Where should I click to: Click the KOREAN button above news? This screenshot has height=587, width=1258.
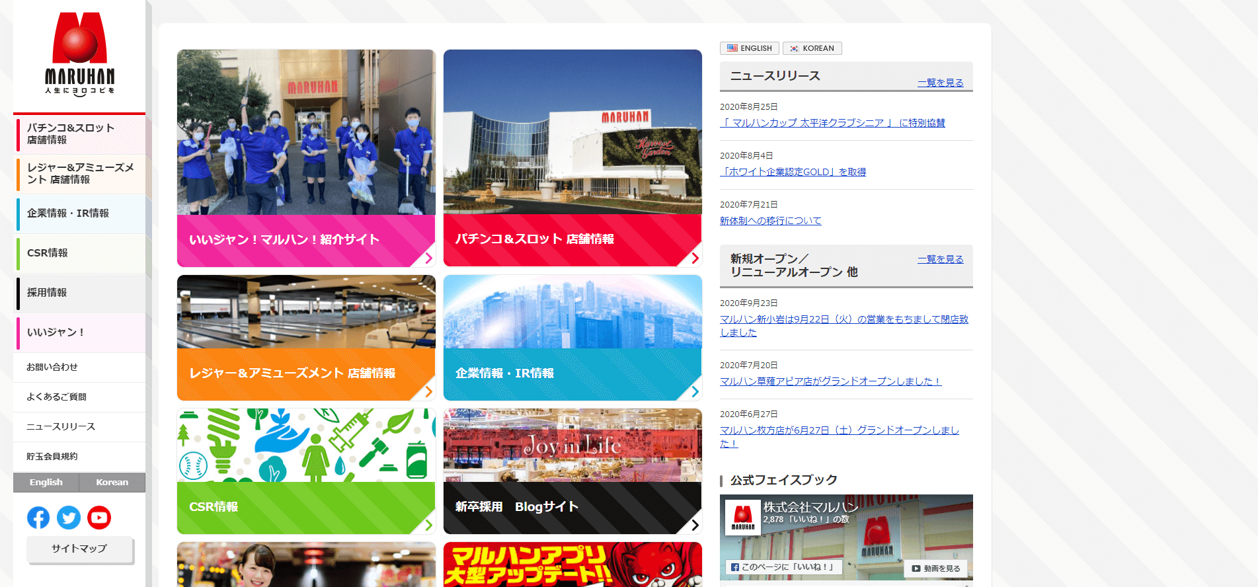tap(812, 48)
